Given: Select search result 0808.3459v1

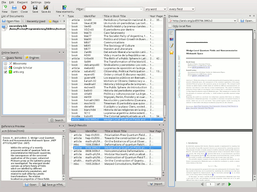Looking at the screenshot, I should click(x=117, y=151).
